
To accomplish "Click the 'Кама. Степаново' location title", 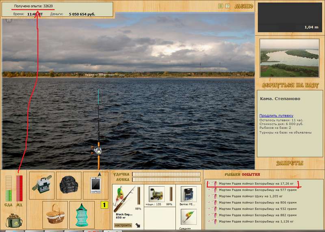I will [280, 99].
